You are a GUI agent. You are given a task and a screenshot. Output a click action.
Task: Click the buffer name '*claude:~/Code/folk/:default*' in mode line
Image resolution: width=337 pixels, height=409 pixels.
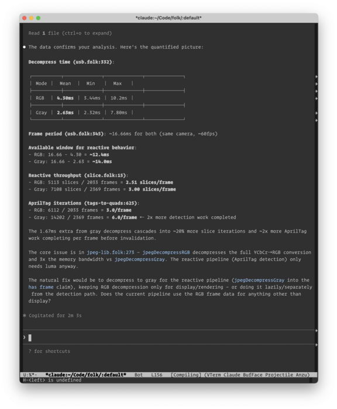point(85,375)
